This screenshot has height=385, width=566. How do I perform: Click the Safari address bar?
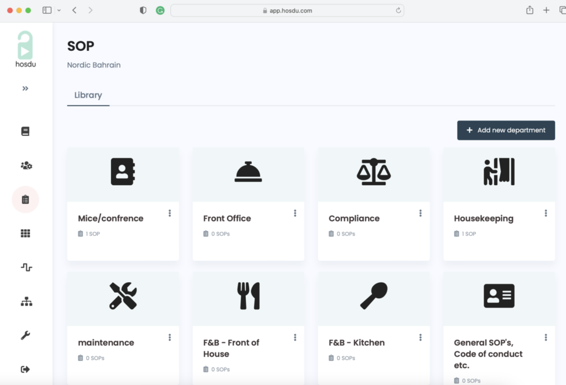pyautogui.click(x=287, y=10)
